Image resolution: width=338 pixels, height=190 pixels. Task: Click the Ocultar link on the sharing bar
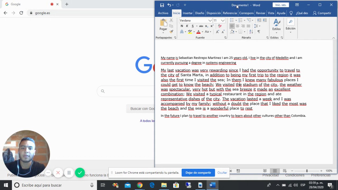[222, 173]
